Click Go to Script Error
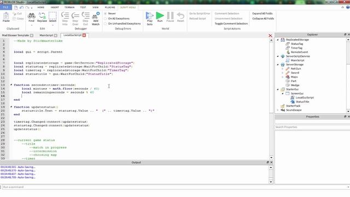The image size is (350, 197). pyautogui.click(x=200, y=14)
